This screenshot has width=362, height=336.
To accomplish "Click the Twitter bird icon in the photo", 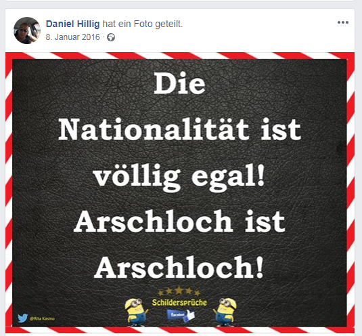I will coord(22,318).
